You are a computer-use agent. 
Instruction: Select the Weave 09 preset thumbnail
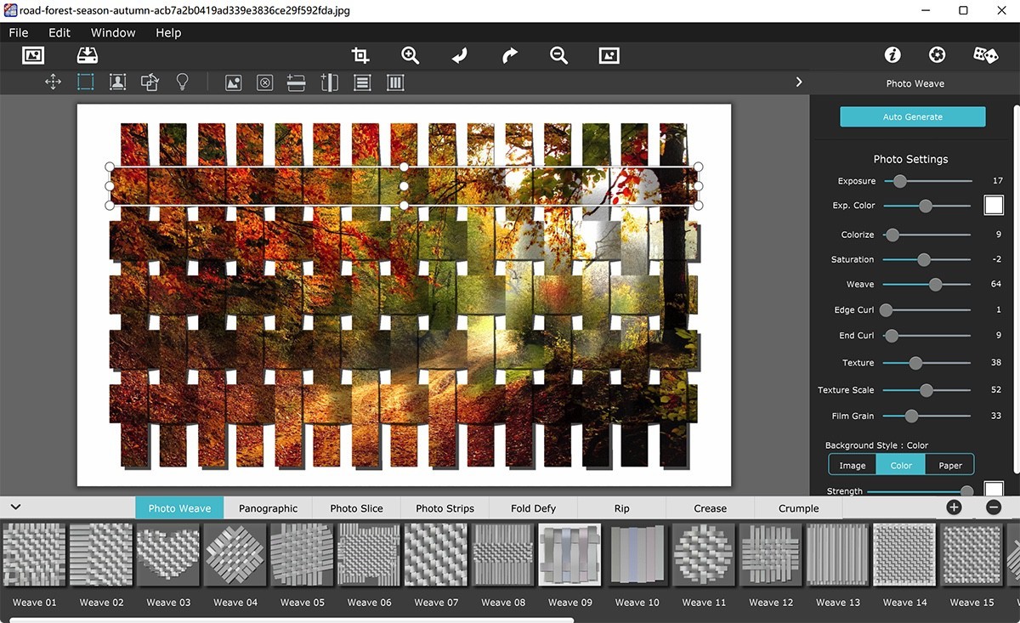(x=569, y=555)
